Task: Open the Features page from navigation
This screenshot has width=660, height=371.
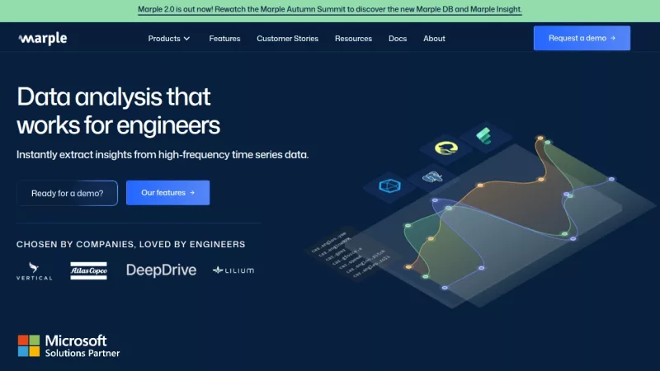Action: (224, 39)
